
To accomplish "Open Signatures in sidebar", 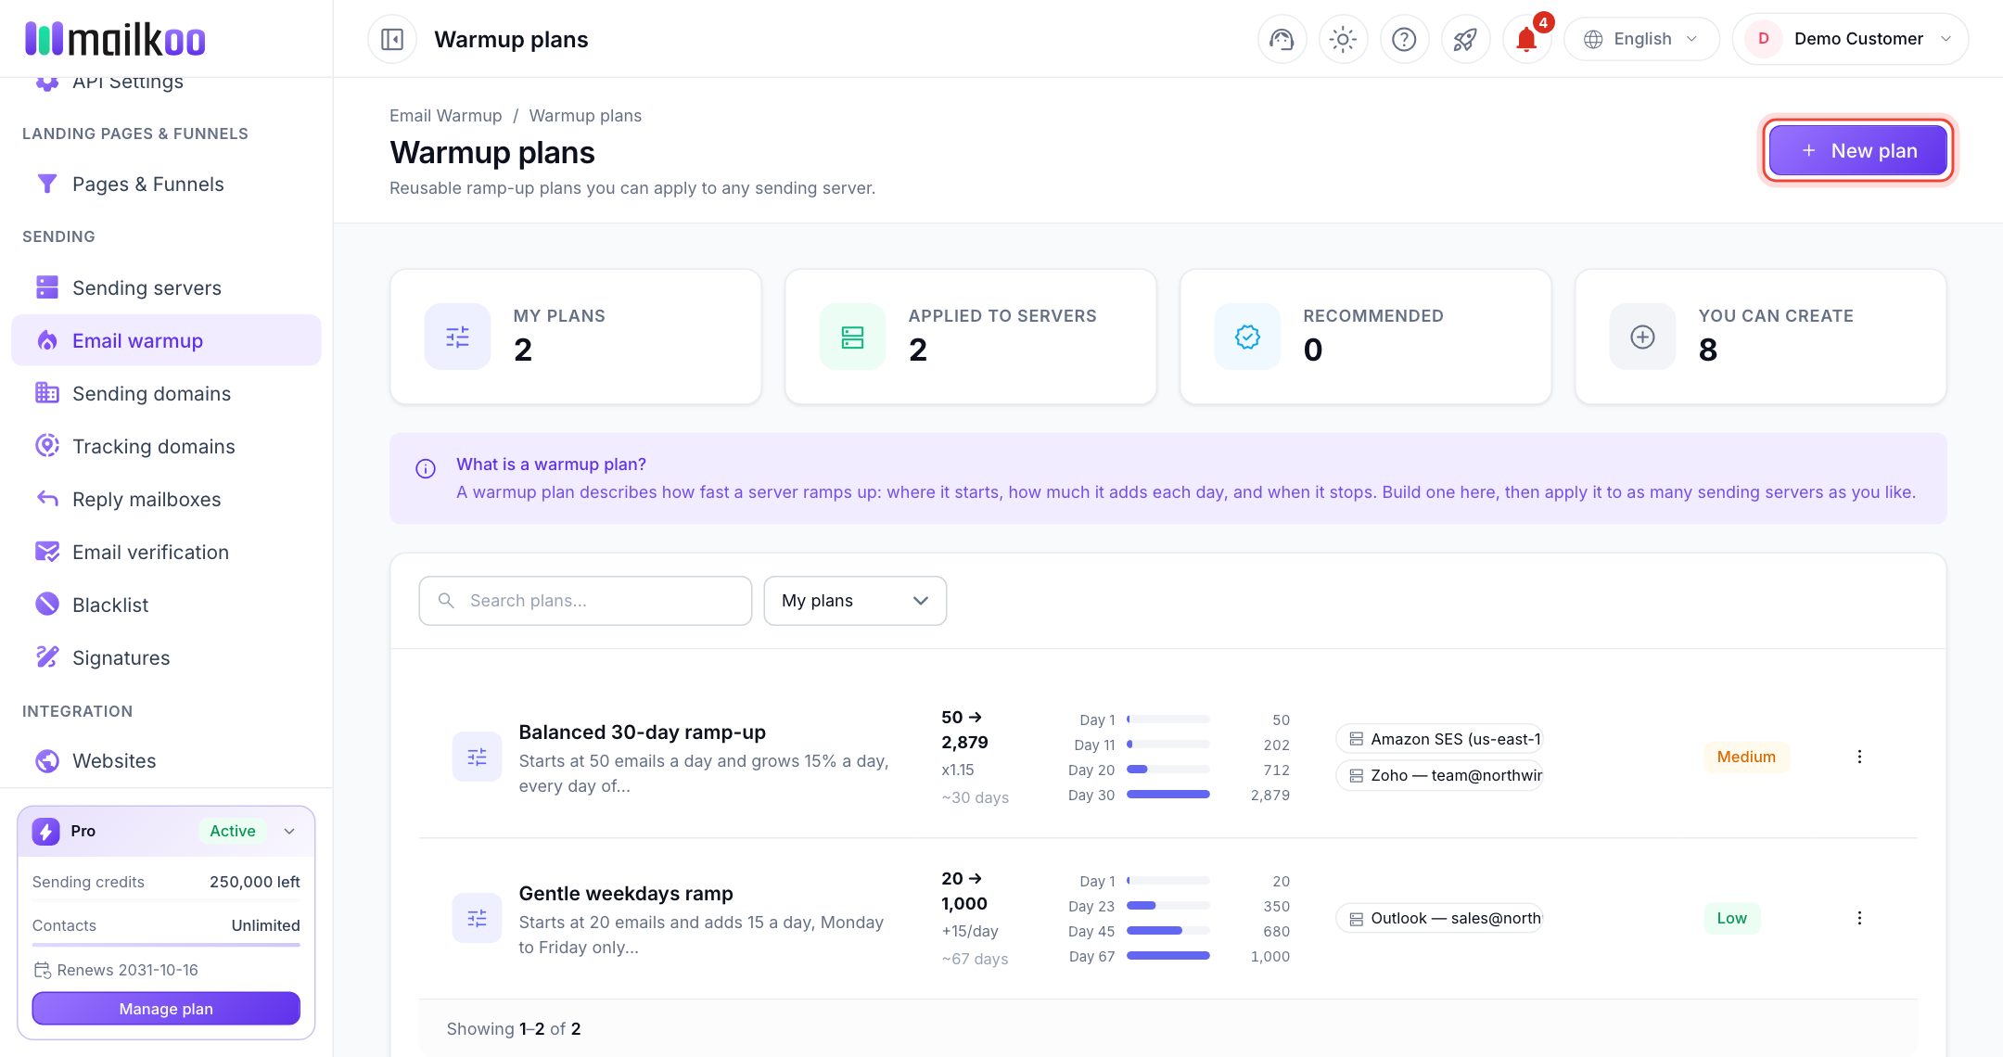I will click(x=166, y=657).
